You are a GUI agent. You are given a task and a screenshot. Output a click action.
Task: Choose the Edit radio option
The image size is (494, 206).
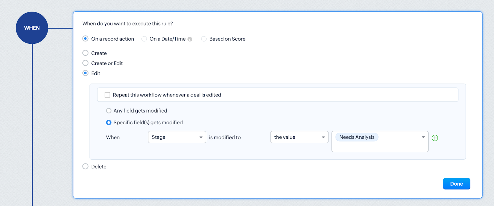(x=86, y=73)
